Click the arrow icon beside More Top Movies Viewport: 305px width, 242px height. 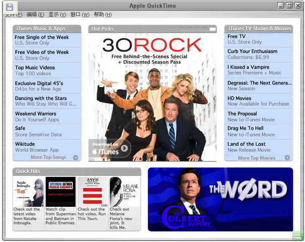[287, 157]
